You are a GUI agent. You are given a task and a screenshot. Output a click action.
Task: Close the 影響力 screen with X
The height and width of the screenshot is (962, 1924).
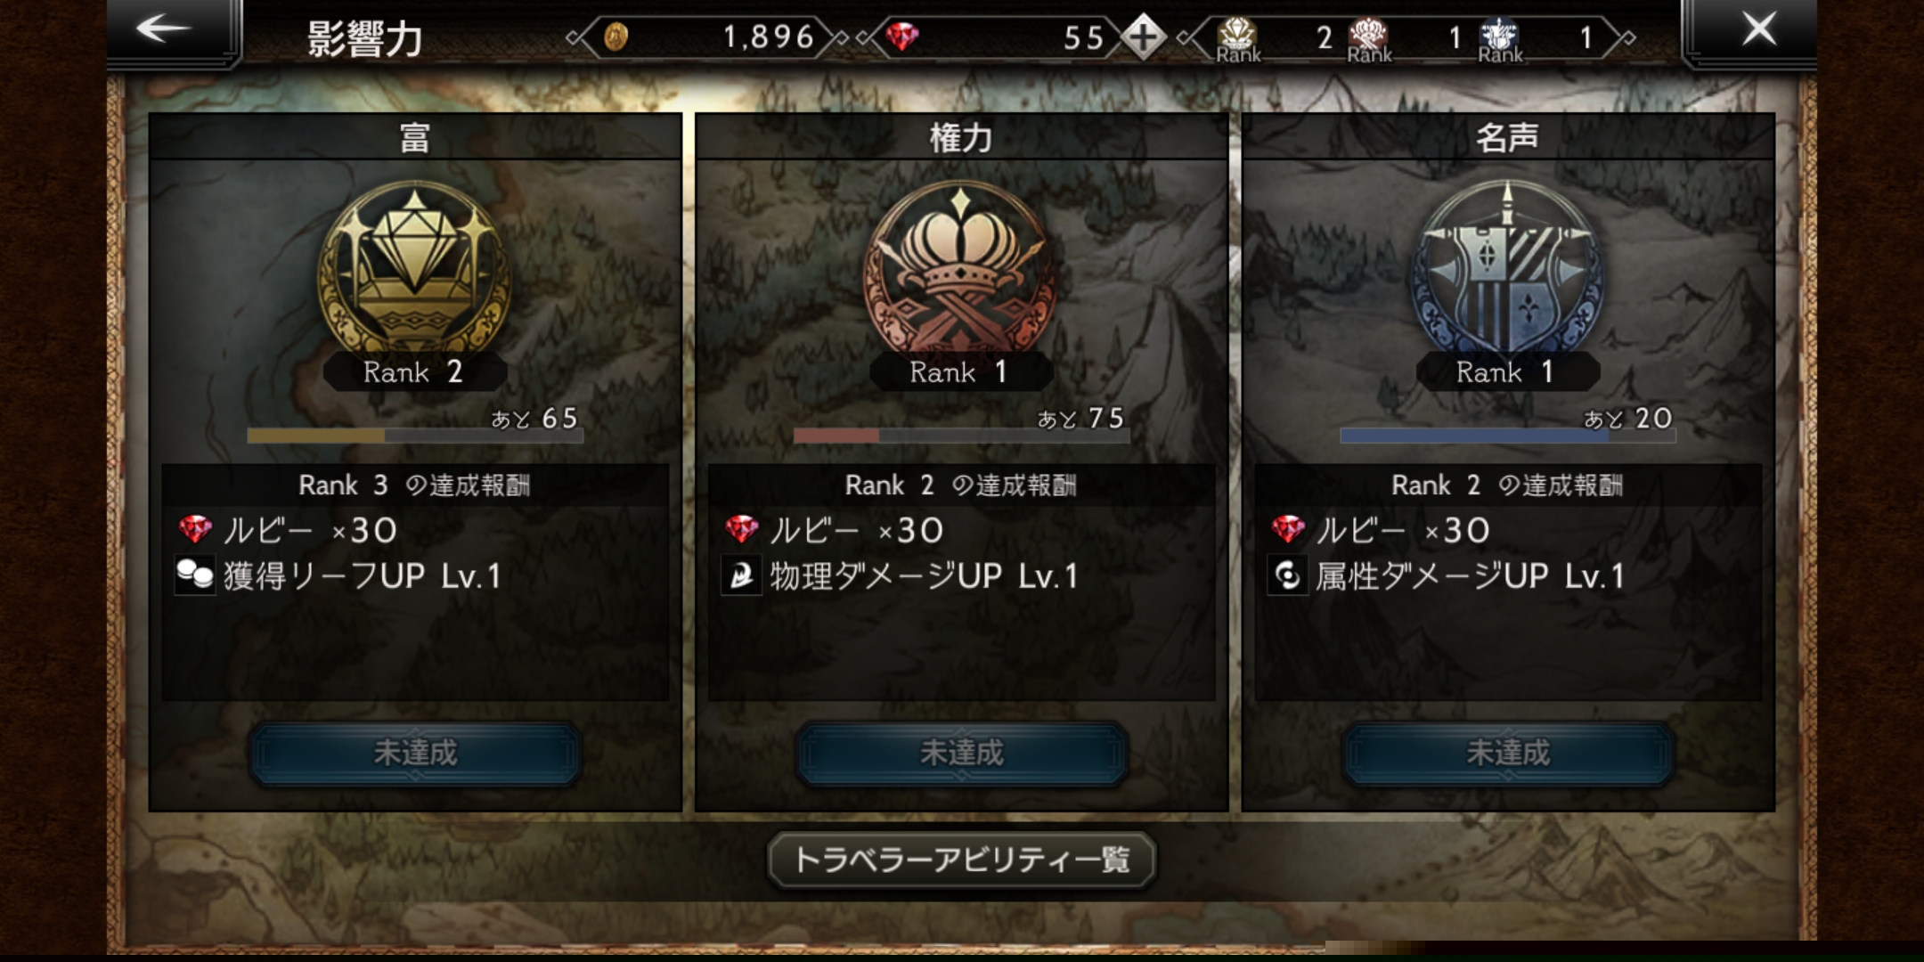pos(1749,29)
